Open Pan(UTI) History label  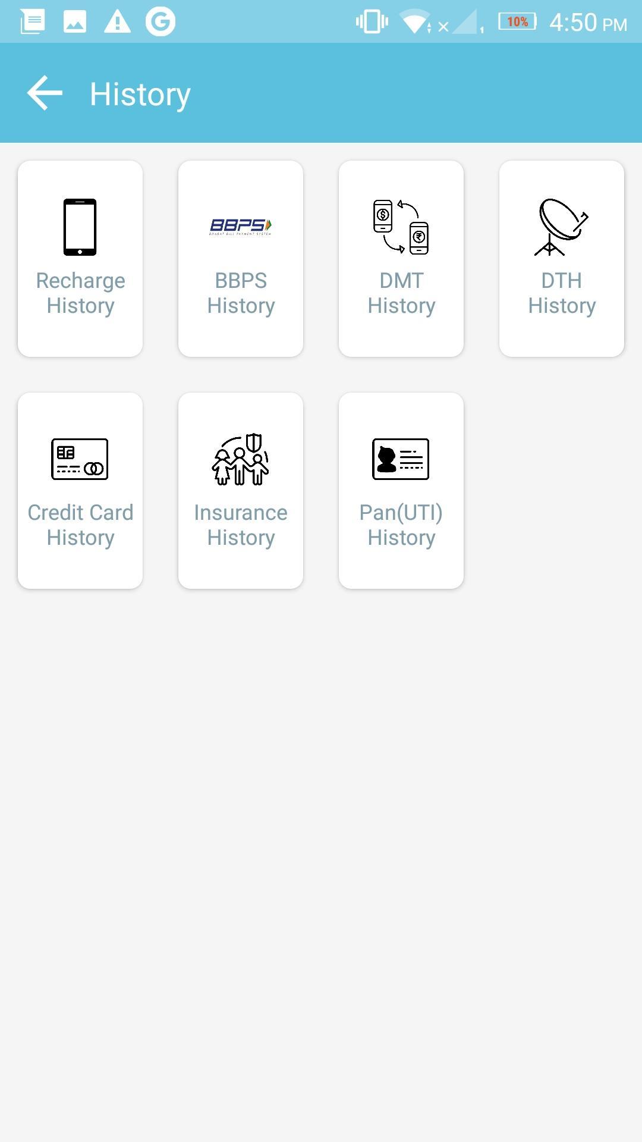[401, 525]
